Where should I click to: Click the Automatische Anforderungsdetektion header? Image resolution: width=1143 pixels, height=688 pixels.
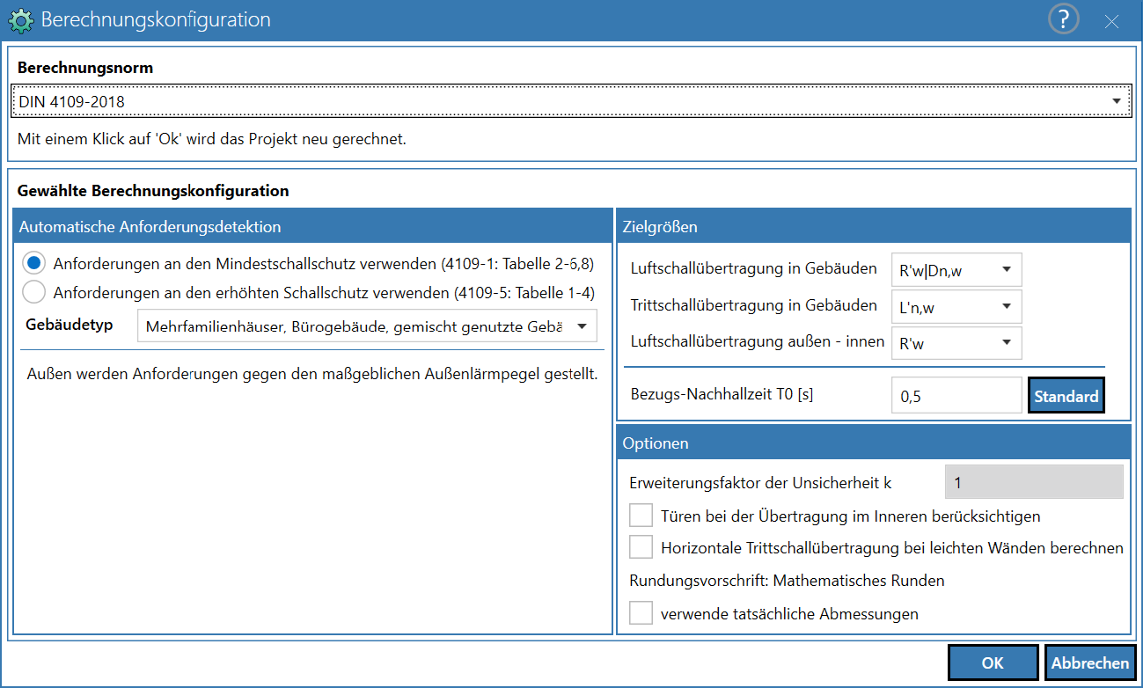[x=312, y=226]
